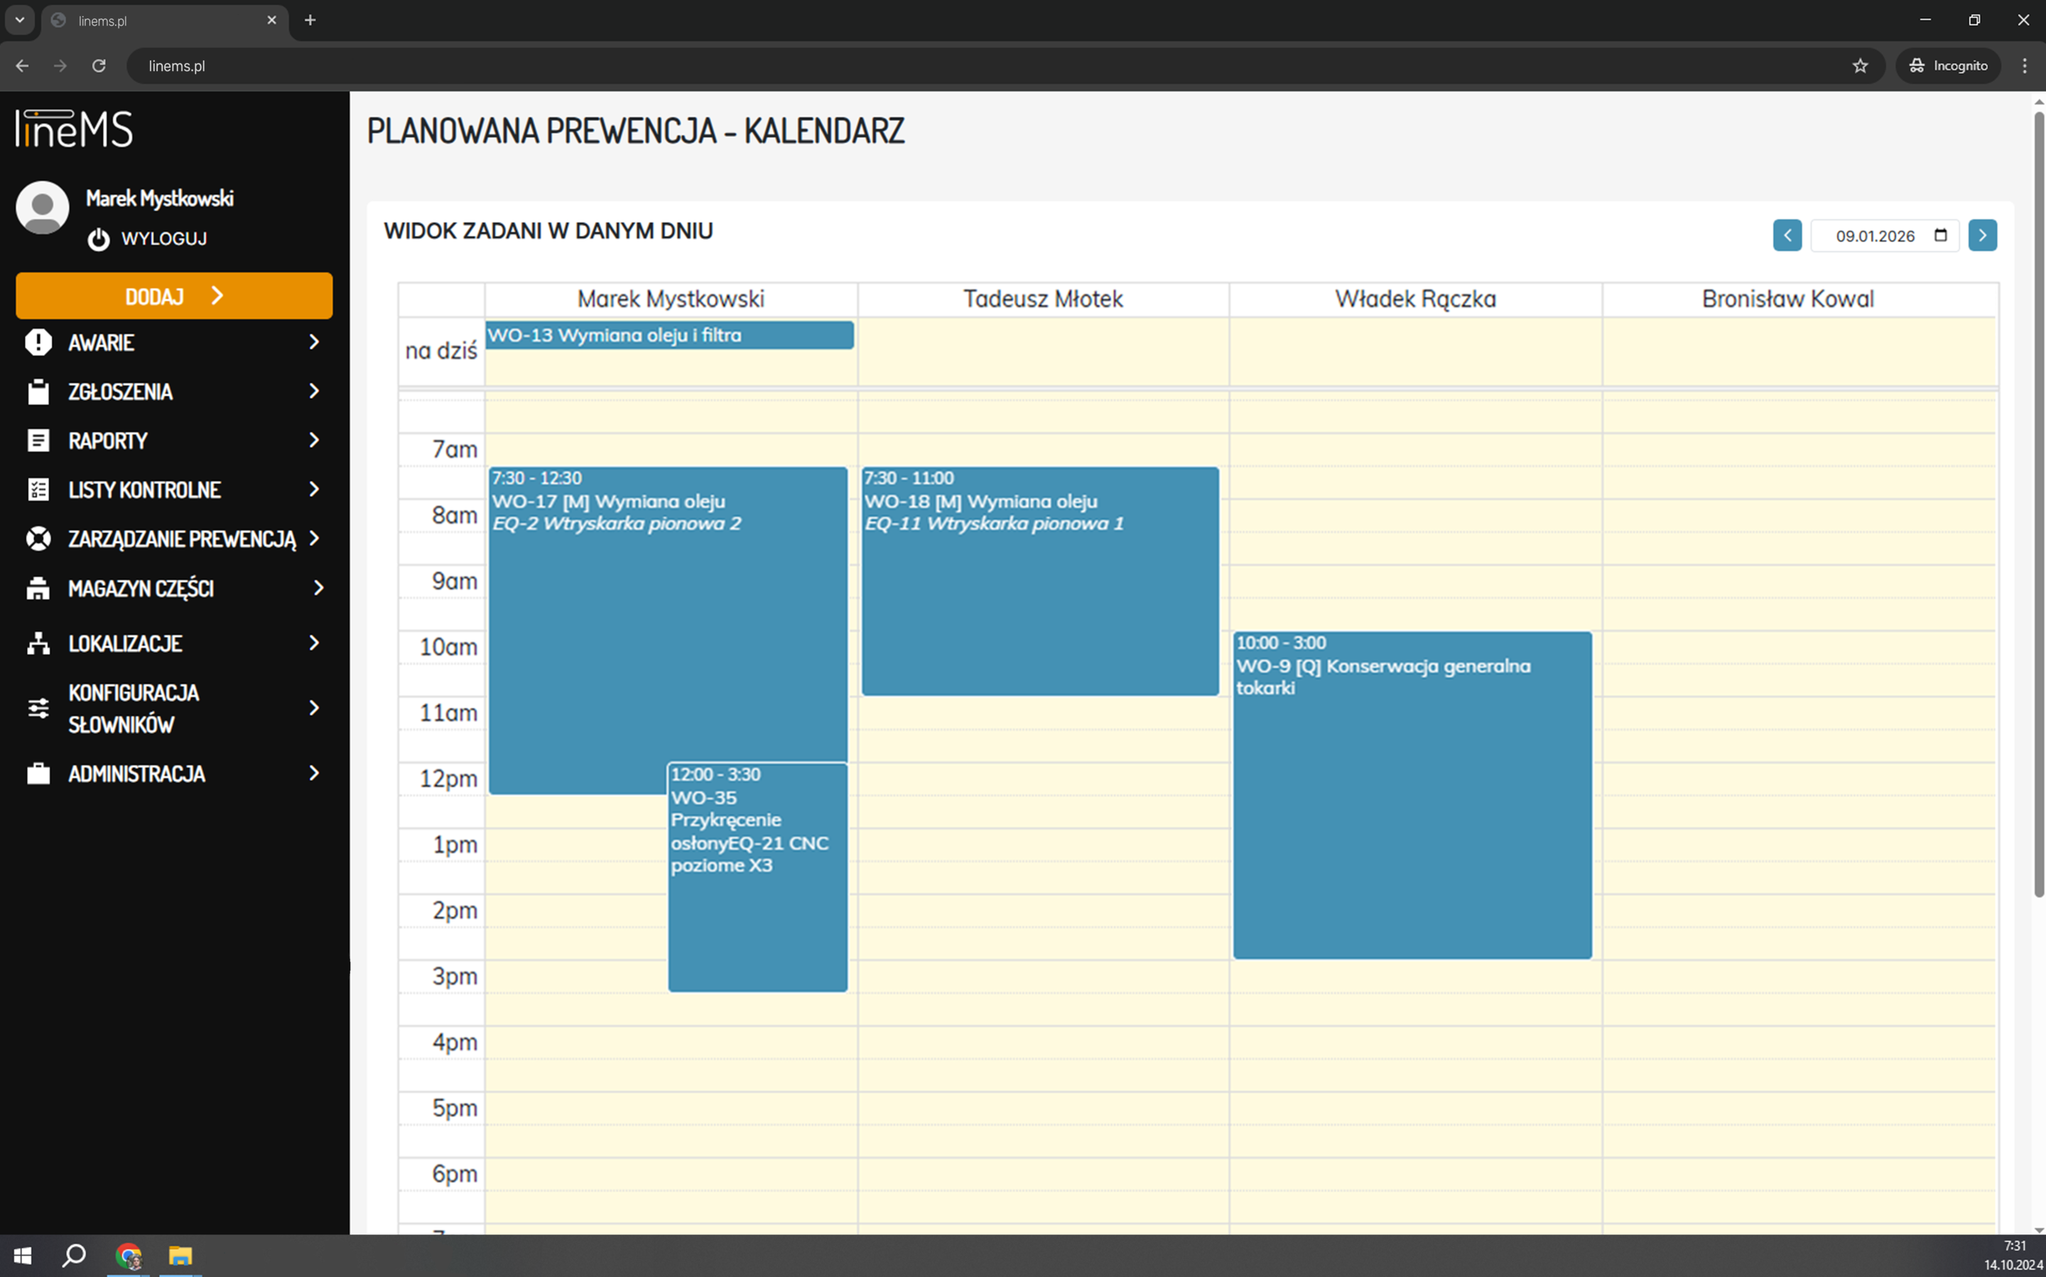This screenshot has width=2046, height=1277.
Task: Open the browser three-dot menu
Action: point(2025,66)
